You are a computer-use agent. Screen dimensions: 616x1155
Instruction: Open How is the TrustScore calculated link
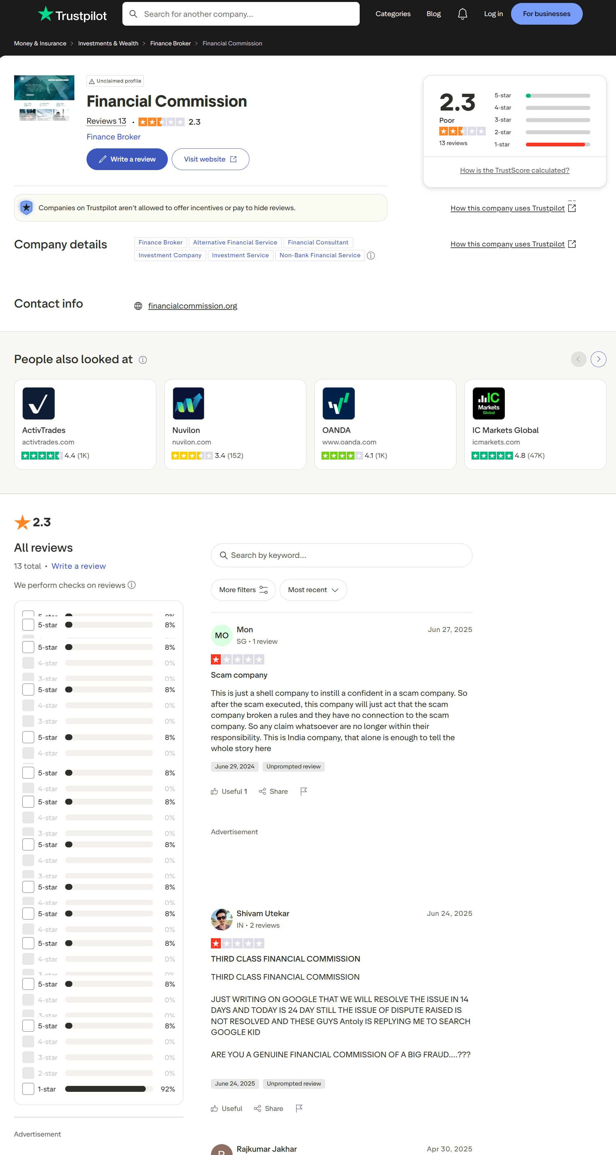(515, 170)
